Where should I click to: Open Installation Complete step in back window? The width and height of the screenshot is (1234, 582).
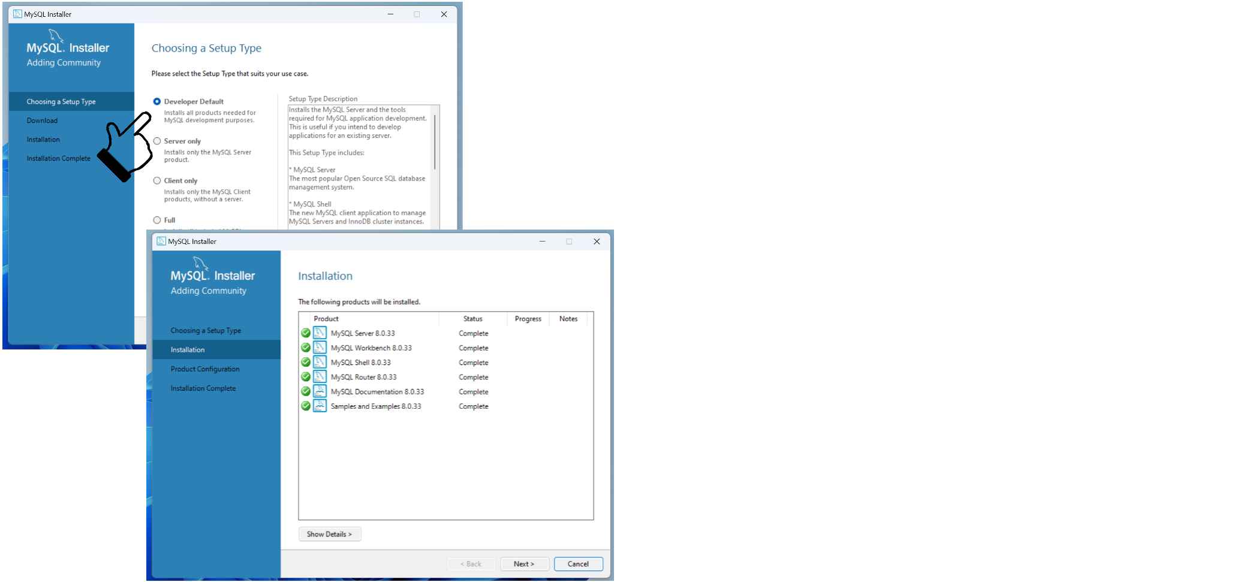59,158
